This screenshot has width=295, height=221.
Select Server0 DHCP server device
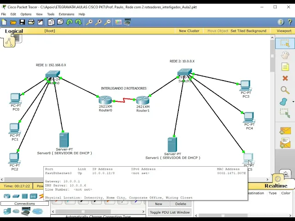pyautogui.click(x=64, y=140)
